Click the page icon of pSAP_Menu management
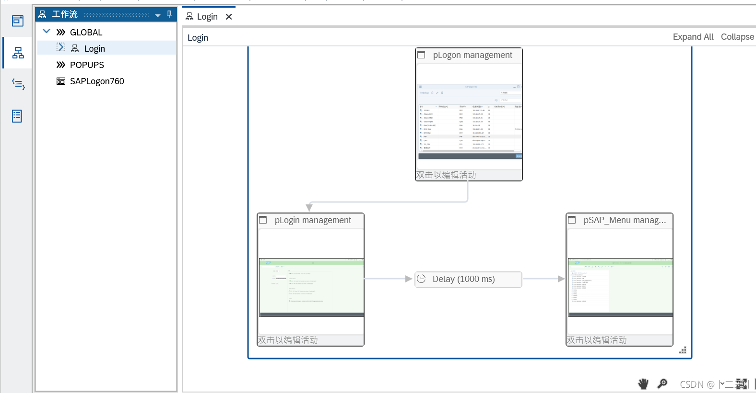The image size is (756, 393). (x=572, y=220)
